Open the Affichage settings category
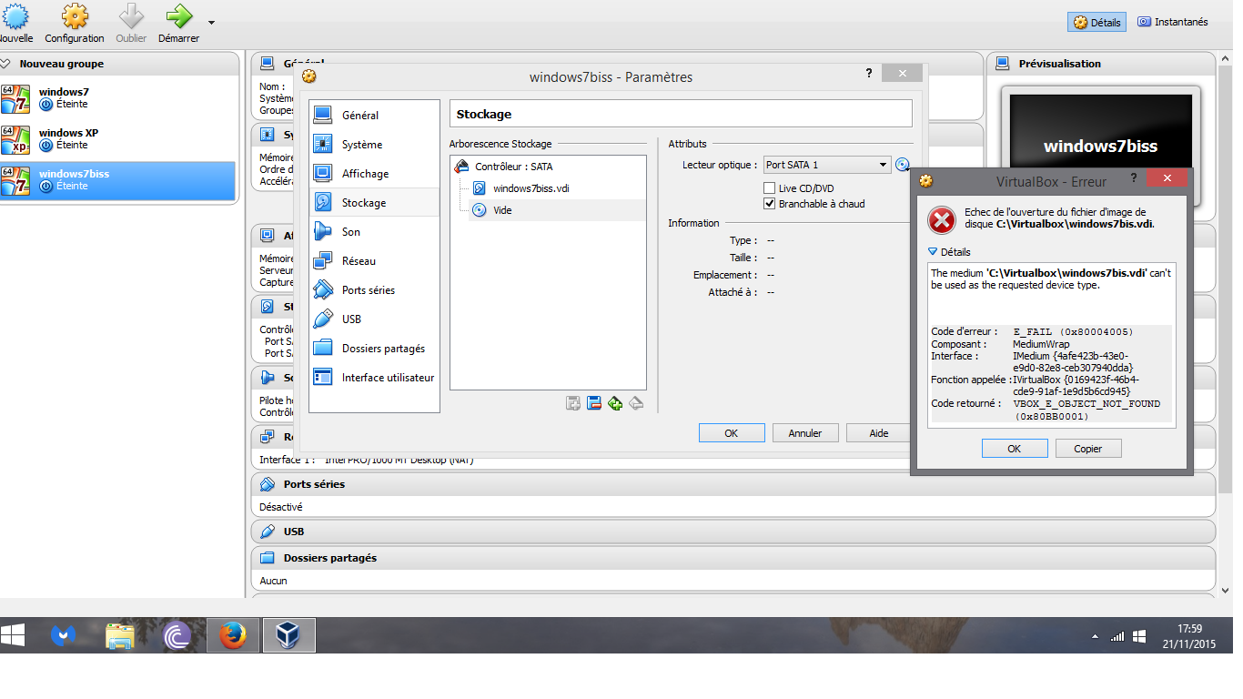Screen dimensions: 1243x699 374,174
